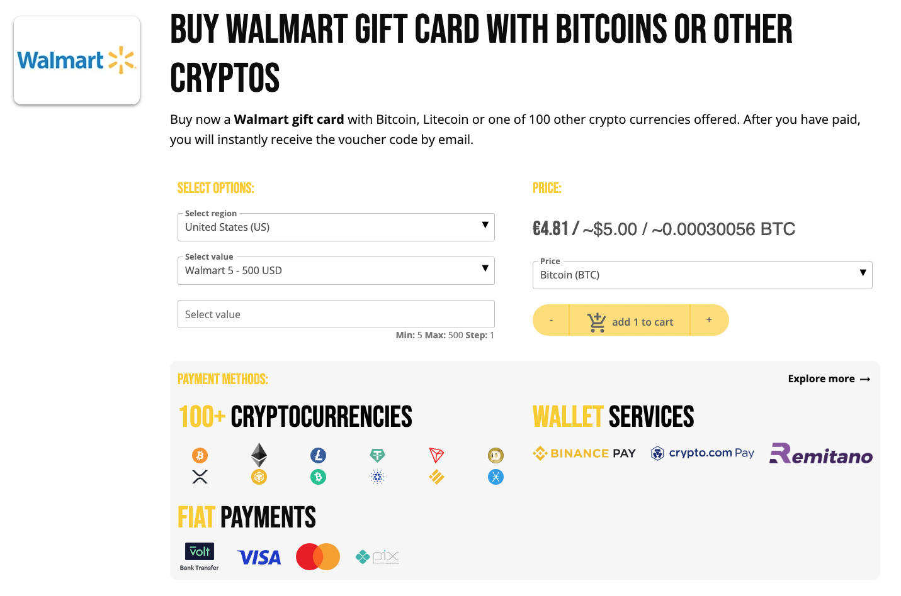Click the red Tron icon
This screenshot has width=901, height=596.
436,455
